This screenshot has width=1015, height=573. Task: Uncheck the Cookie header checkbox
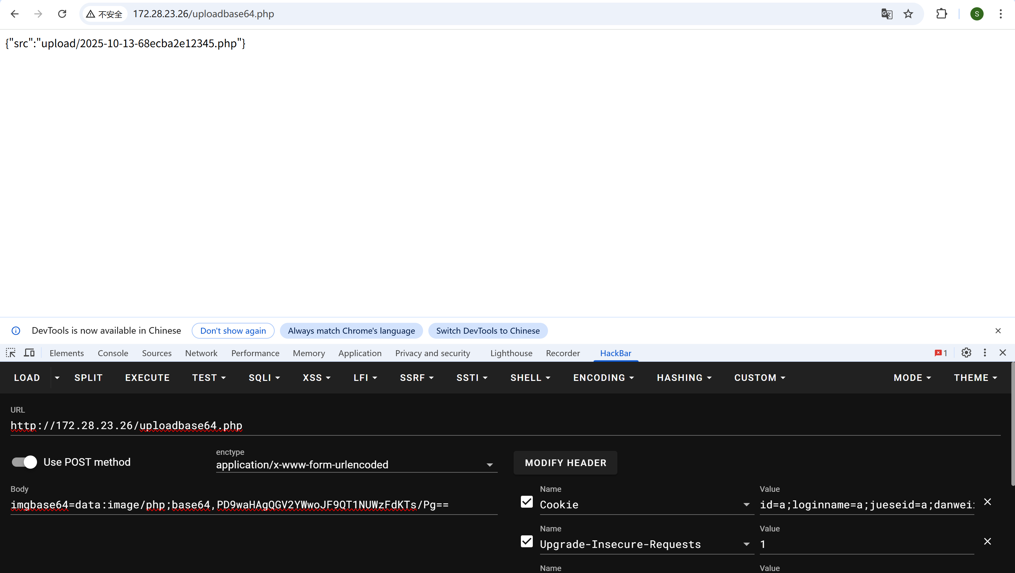(x=527, y=502)
